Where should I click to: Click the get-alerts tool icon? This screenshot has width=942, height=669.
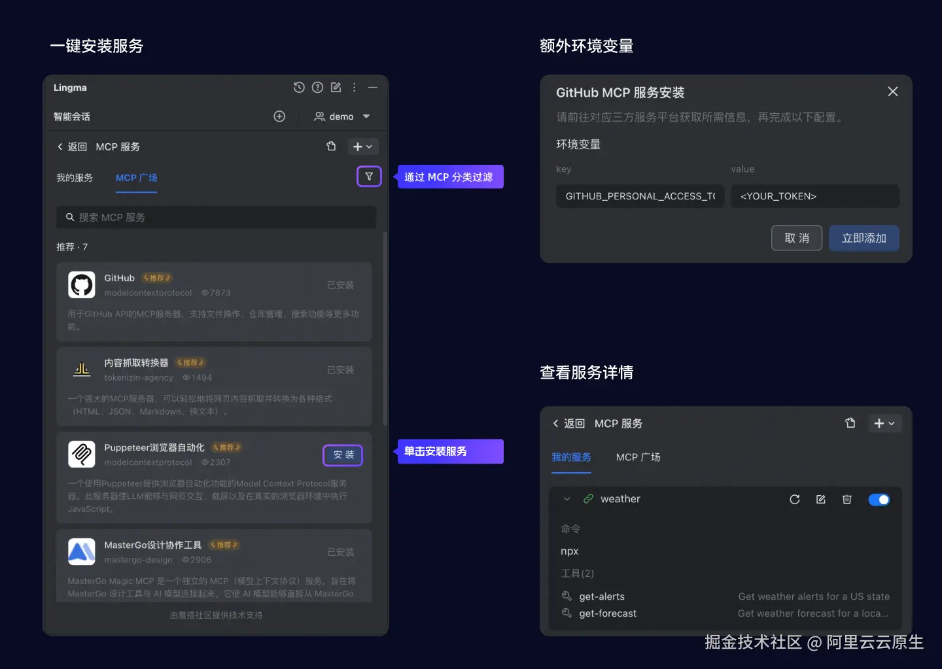click(567, 596)
